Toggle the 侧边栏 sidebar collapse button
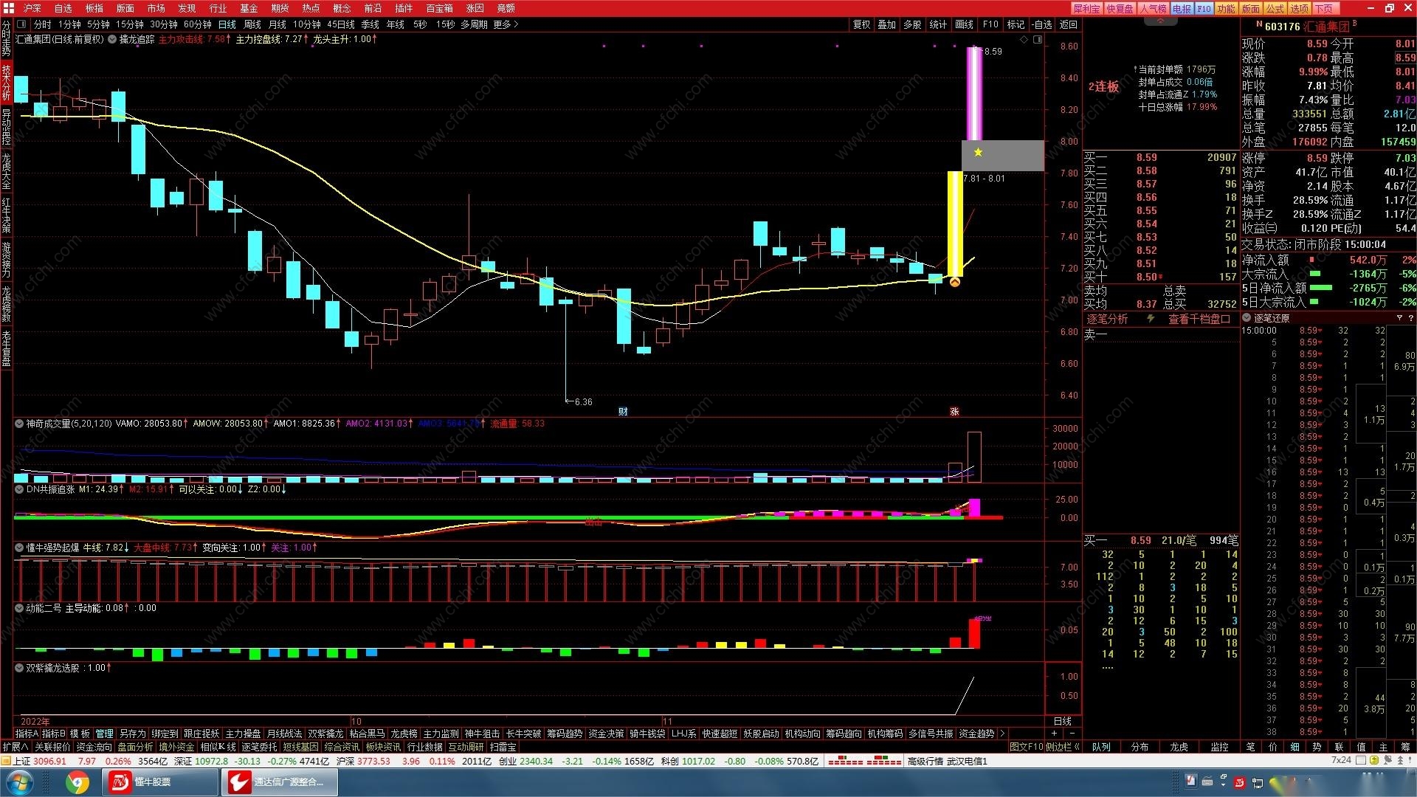 coord(1063,747)
